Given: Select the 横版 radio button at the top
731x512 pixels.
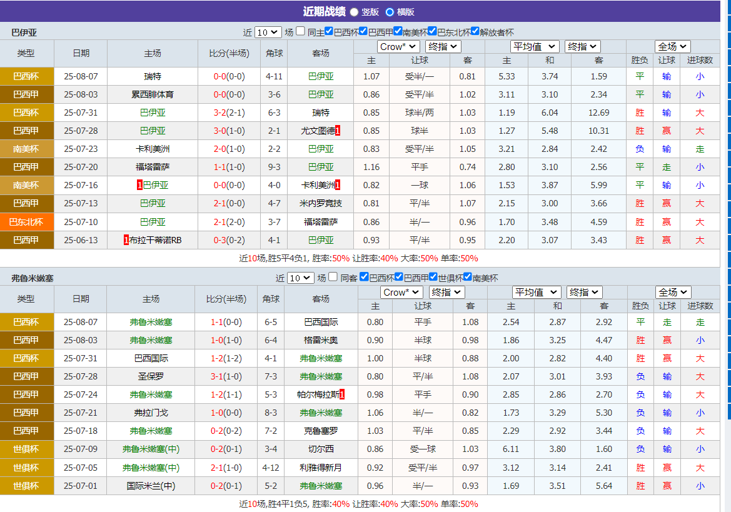Looking at the screenshot, I should (389, 12).
